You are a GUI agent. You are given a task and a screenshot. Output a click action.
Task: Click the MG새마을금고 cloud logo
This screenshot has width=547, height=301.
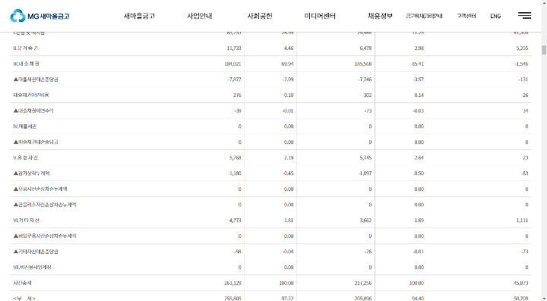[x=40, y=16]
